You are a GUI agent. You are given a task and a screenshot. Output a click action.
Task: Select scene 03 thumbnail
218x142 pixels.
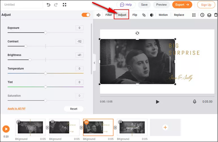pyautogui.click(x=98, y=127)
